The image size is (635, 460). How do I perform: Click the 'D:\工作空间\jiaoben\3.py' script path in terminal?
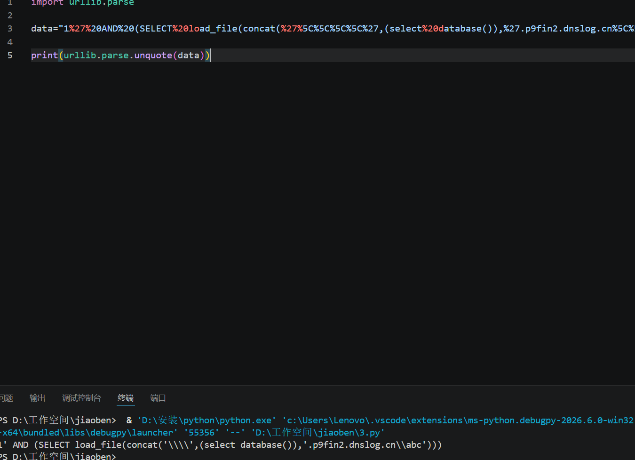tap(318, 433)
